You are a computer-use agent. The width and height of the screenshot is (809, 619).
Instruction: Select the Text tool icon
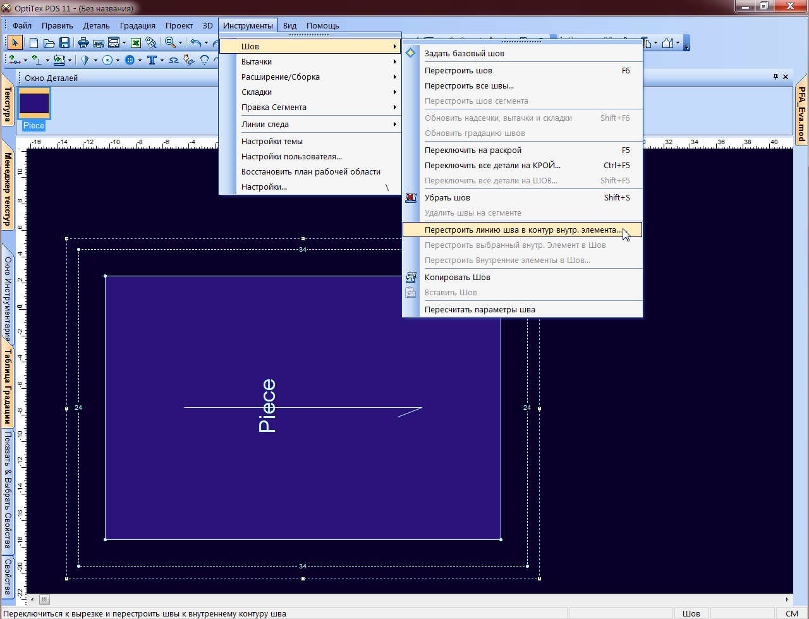coord(152,60)
